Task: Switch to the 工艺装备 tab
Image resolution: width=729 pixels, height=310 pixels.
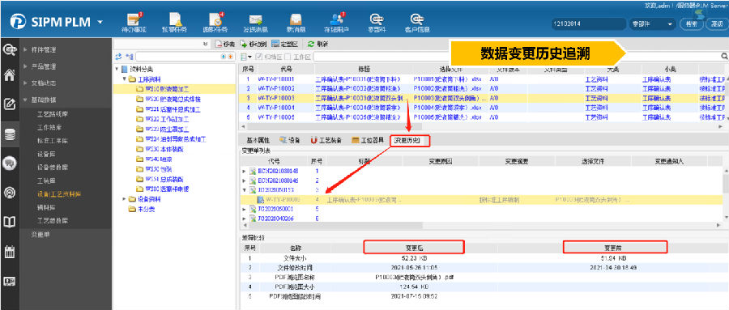Action: coord(327,140)
